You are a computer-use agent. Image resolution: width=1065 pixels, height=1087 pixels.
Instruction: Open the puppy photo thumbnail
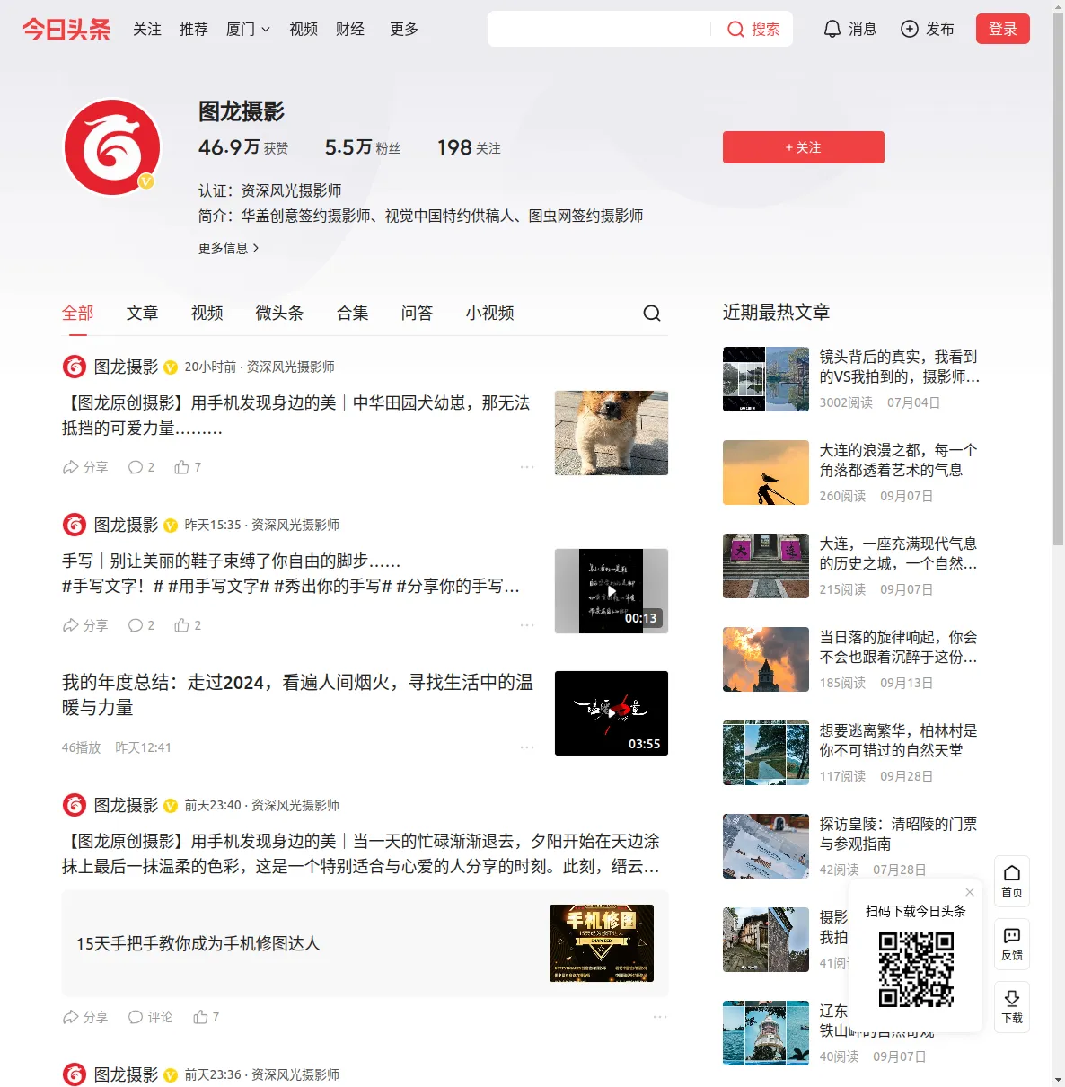[612, 433]
